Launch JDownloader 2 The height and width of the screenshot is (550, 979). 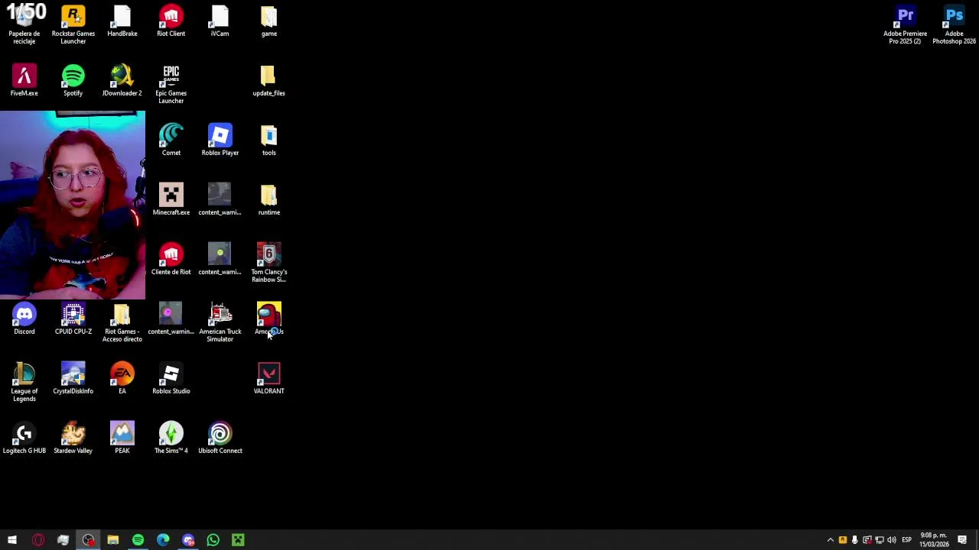coord(122,81)
